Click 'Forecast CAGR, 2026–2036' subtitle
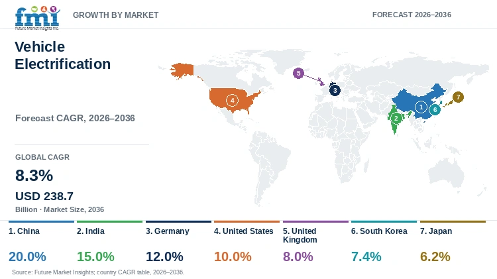497x279 pixels. [x=75, y=118]
